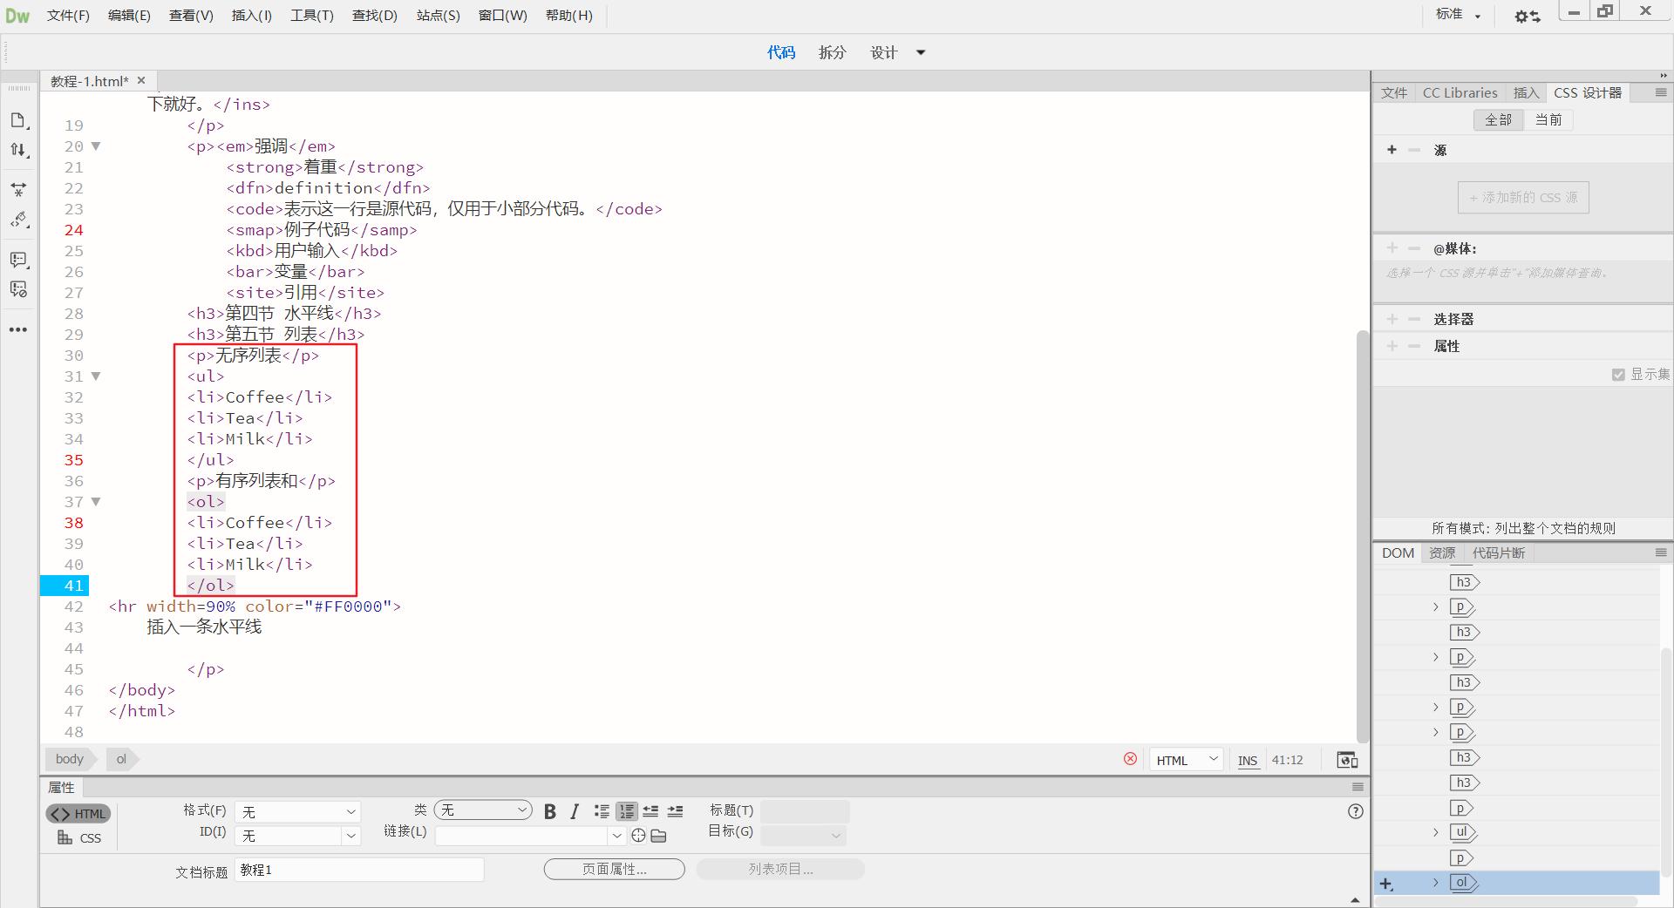
Task: Open the Open Documents icon in left toolbar
Action: point(18,120)
